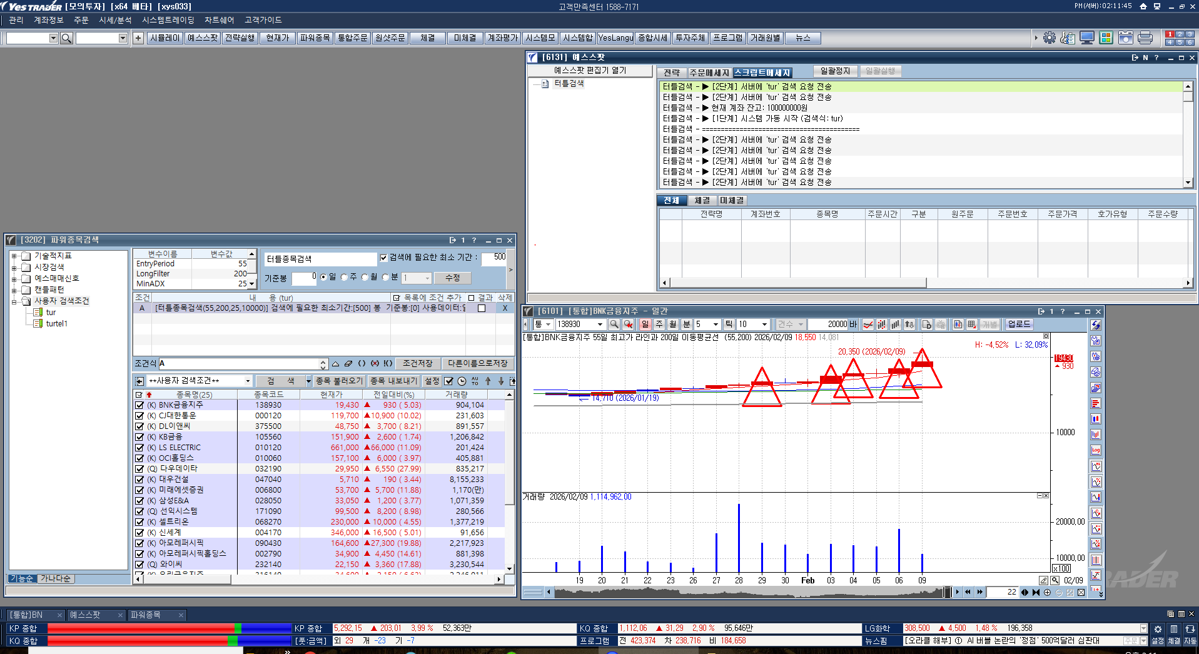Expand the 기술적지표 tree folder
The height and width of the screenshot is (654, 1199).
point(14,256)
